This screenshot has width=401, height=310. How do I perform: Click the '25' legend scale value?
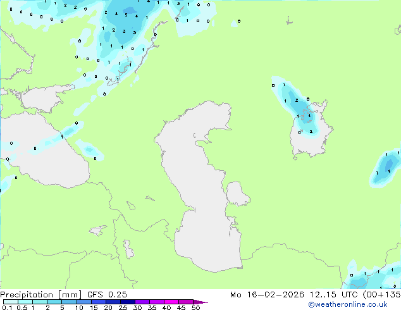coord(123,307)
